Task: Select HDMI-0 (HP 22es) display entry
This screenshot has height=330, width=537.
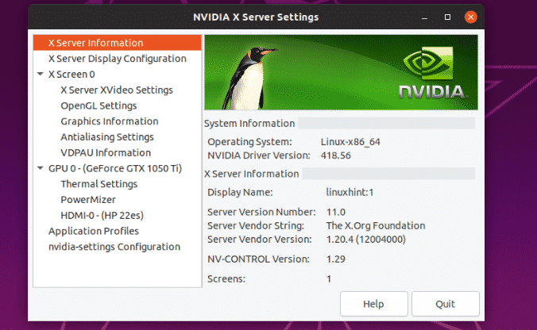Action: coord(102,215)
